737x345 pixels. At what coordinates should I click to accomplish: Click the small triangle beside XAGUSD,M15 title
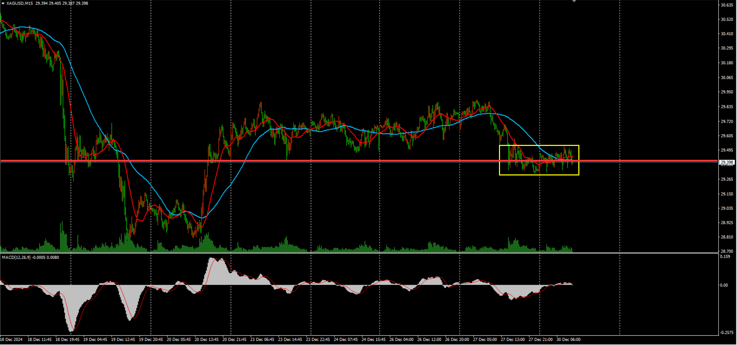[3, 3]
